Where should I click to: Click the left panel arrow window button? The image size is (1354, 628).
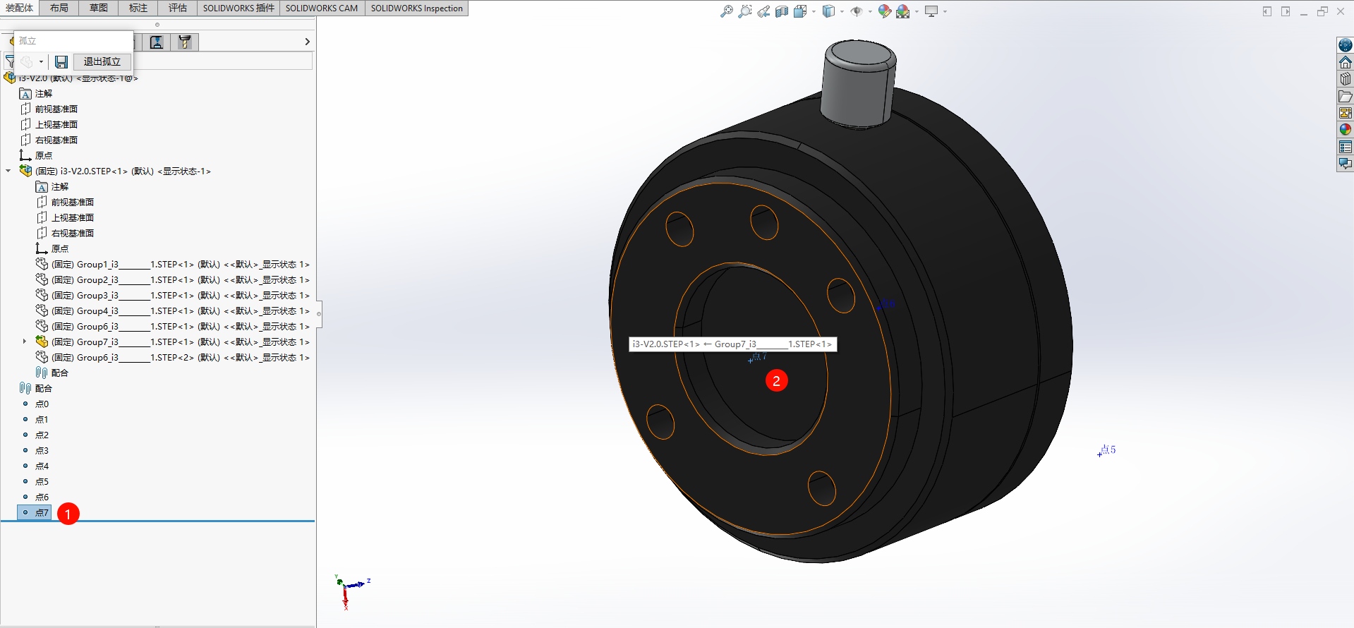1267,11
